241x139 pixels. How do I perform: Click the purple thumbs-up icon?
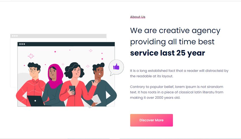(116, 67)
